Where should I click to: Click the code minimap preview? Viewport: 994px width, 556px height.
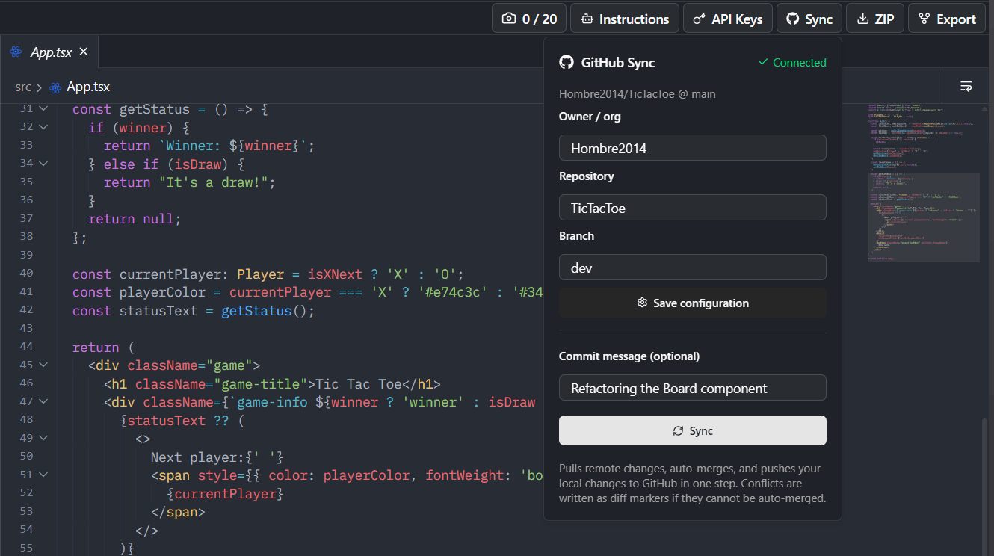(923, 183)
